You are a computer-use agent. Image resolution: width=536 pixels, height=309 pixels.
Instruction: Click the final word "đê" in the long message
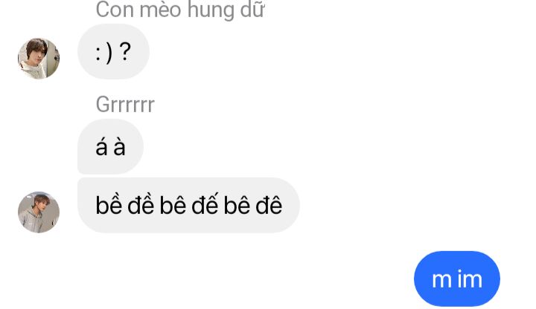[x=269, y=205]
